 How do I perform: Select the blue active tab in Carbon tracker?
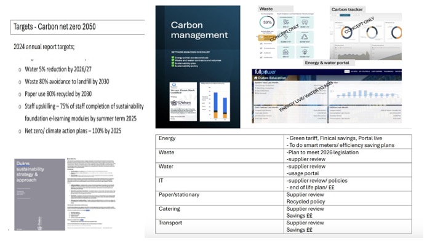(x=345, y=15)
